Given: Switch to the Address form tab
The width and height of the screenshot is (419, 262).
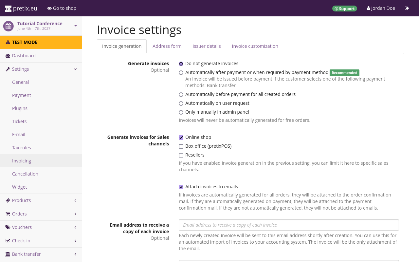Looking at the screenshot, I should point(167,46).
